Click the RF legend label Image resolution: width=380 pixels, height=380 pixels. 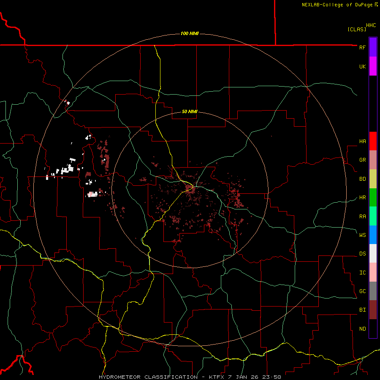[362, 47]
